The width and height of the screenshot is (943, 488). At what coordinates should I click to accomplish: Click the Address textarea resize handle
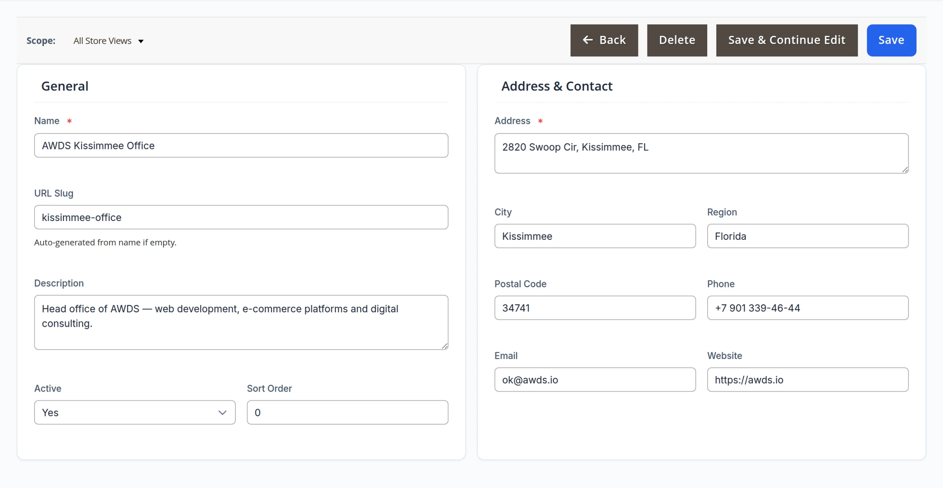905,170
